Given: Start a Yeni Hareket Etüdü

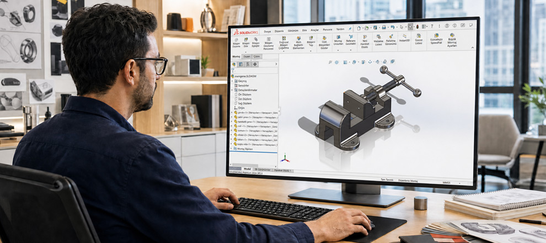Looking at the screenshot, I should (365, 41).
